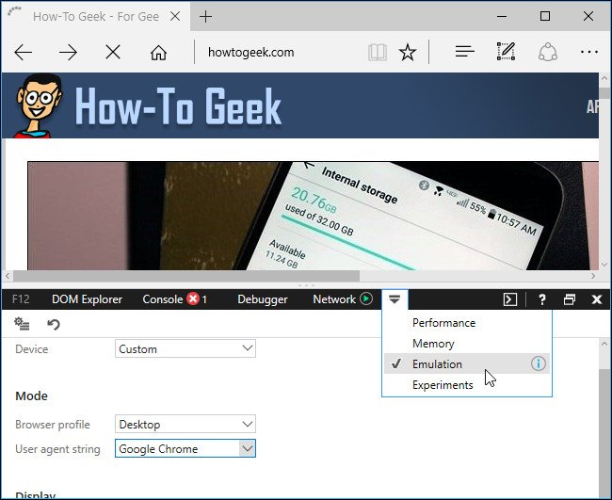Viewport: 612px width, 500px height.
Task: Open User agent string Google Chrome dropdown
Action: click(185, 448)
